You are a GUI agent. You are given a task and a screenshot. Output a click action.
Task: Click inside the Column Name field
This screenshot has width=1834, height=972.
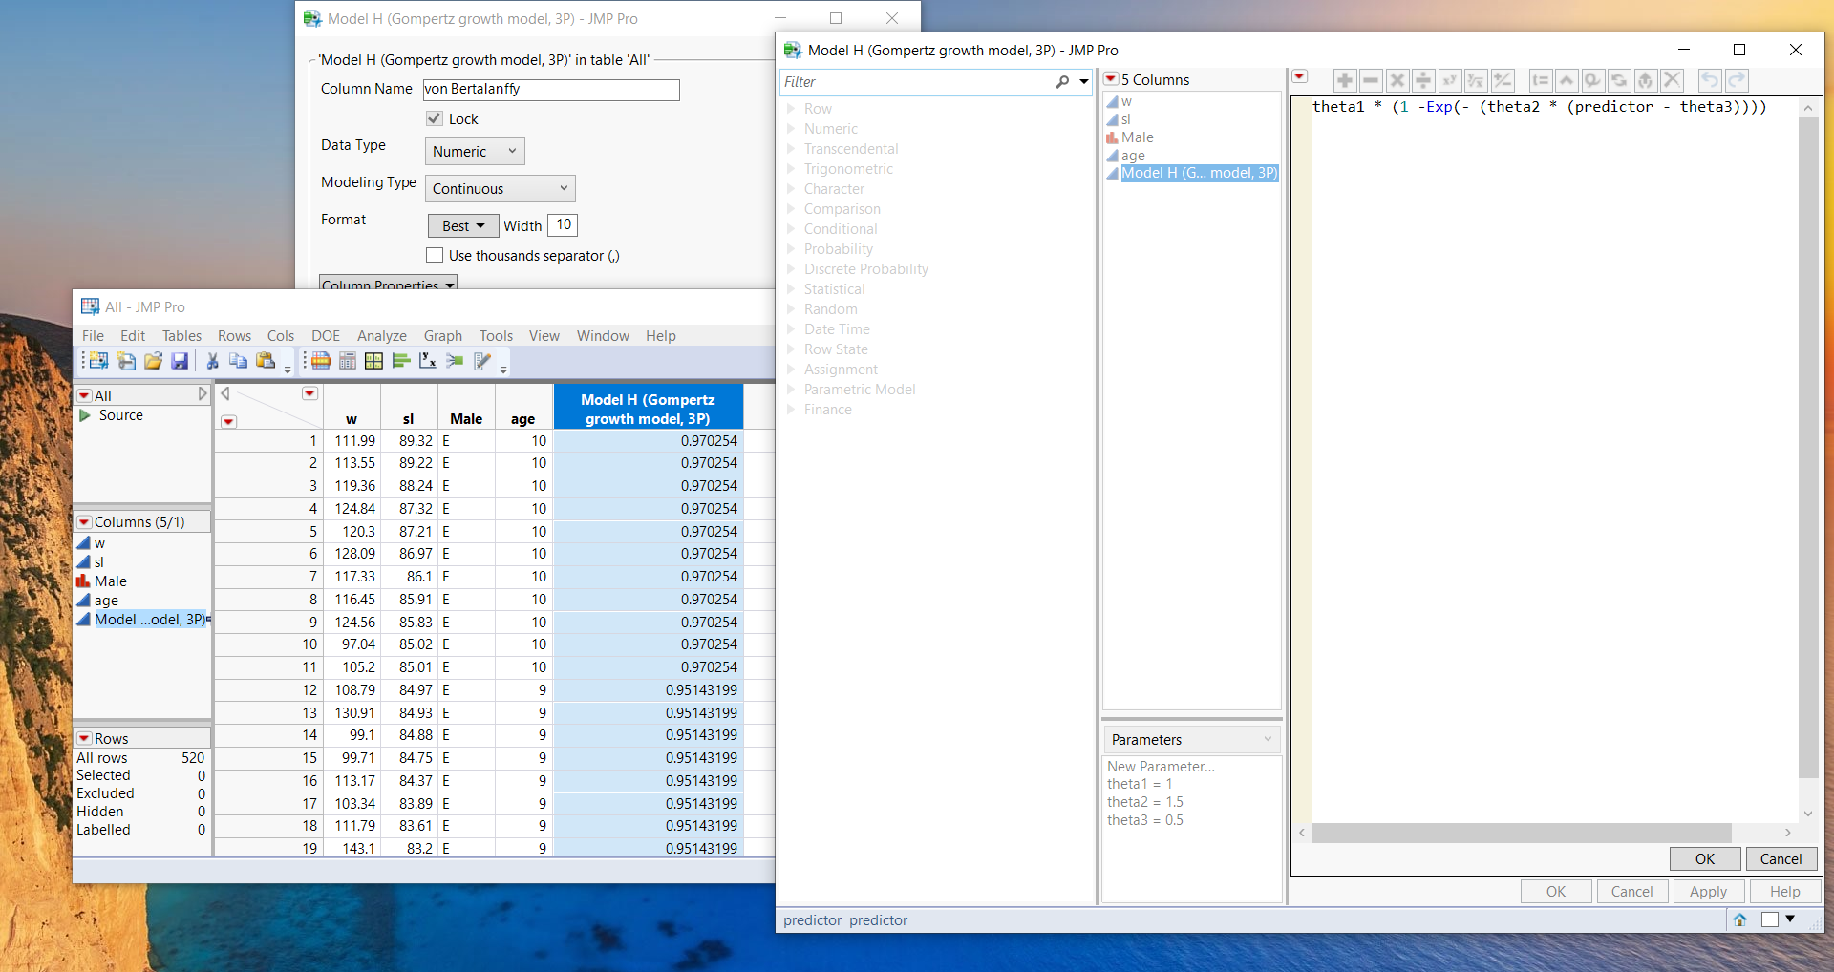click(x=550, y=89)
